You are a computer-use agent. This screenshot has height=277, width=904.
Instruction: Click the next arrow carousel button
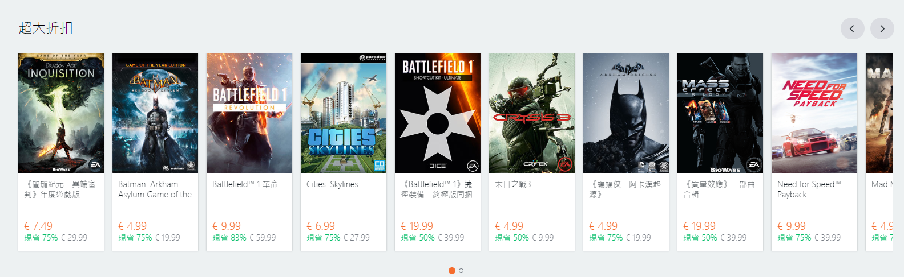(882, 28)
